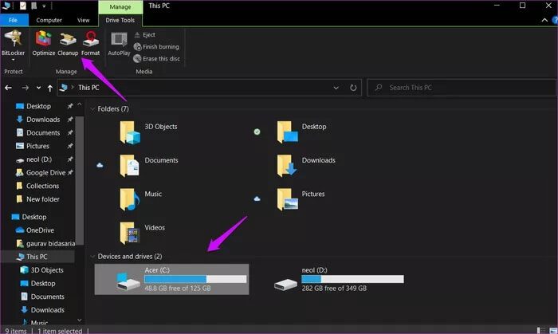The height and width of the screenshot is (334, 558).
Task: Click the neol (D:) storage usage bar
Action: click(352, 279)
